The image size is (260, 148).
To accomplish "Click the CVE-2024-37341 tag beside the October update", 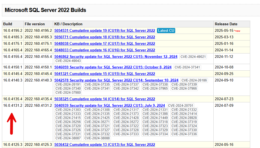I will [x=187, y=67].
